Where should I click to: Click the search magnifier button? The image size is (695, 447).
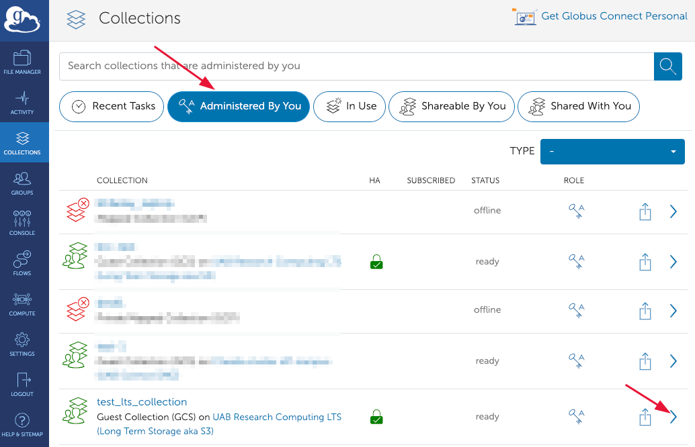667,66
